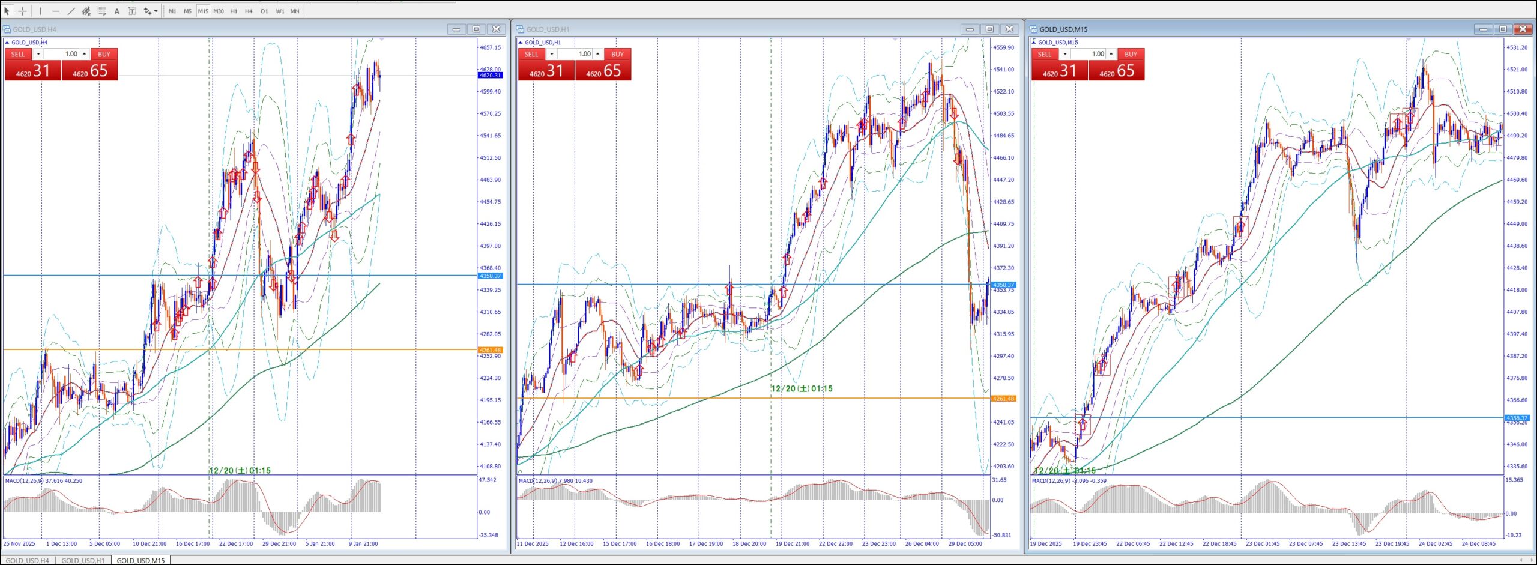This screenshot has height=565, width=1537.
Task: Select the text label tool
Action: click(132, 11)
